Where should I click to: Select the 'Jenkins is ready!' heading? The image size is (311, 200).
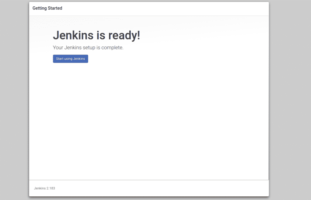click(96, 35)
